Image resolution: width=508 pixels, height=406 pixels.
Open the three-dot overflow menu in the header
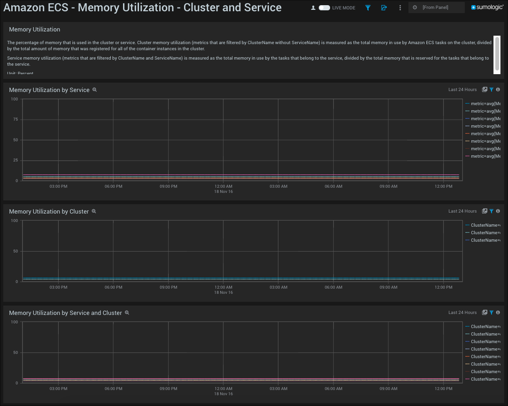pos(400,8)
